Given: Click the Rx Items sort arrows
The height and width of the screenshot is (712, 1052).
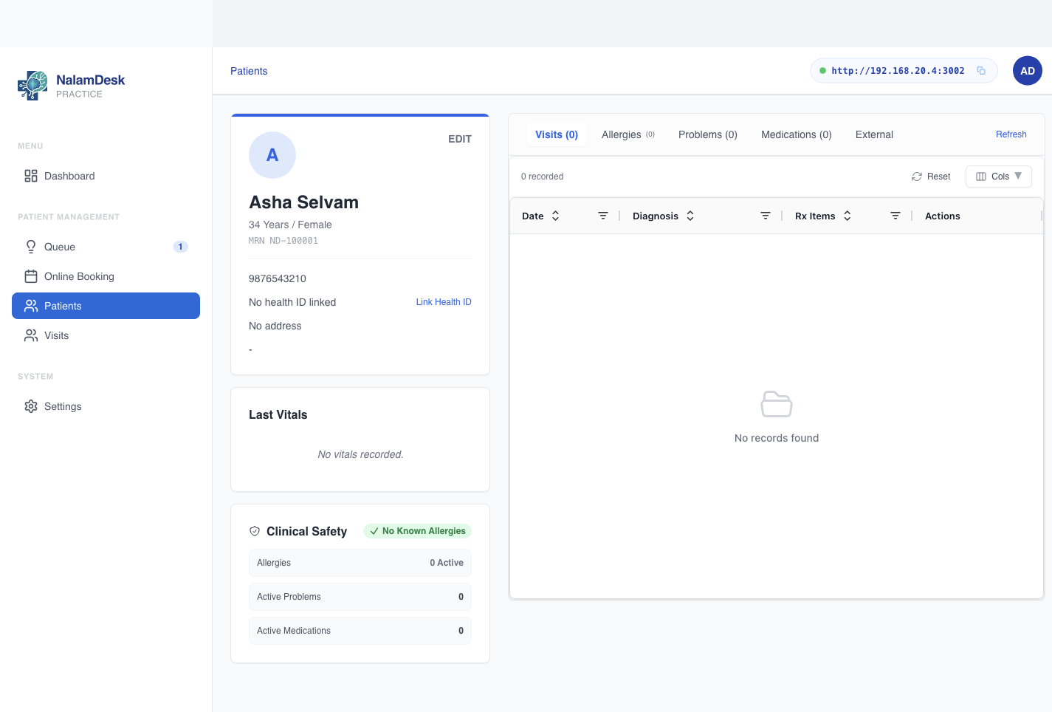Looking at the screenshot, I should click(848, 216).
